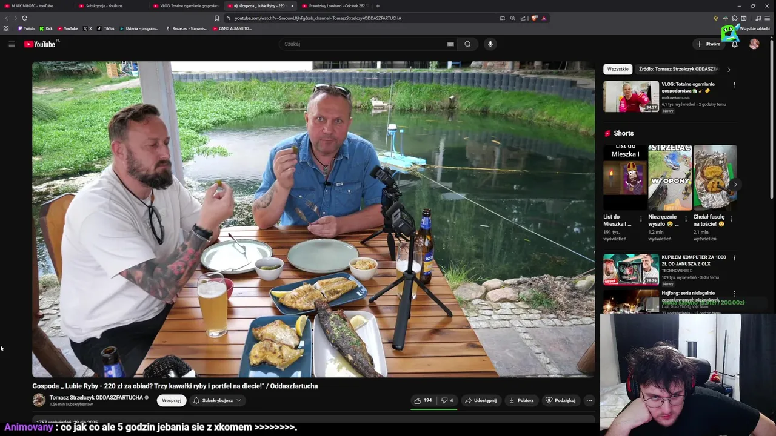776x436 pixels.
Task: Click the search magnifier button
Action: (467, 44)
